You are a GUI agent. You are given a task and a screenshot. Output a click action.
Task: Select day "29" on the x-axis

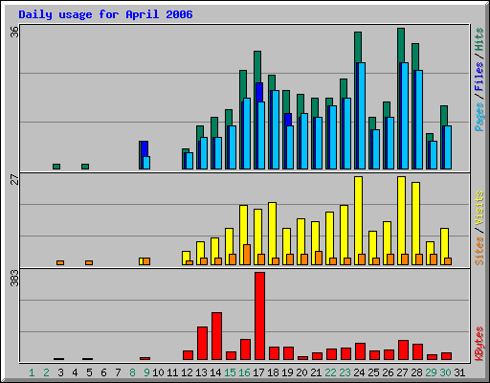click(431, 372)
